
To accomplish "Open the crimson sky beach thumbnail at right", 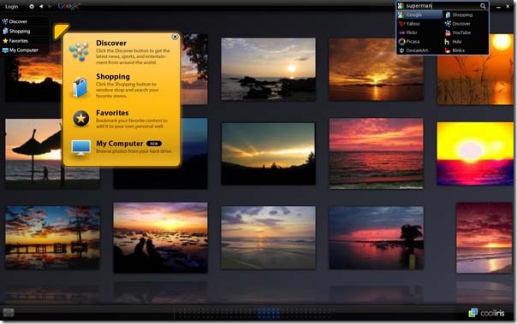I will click(484, 238).
